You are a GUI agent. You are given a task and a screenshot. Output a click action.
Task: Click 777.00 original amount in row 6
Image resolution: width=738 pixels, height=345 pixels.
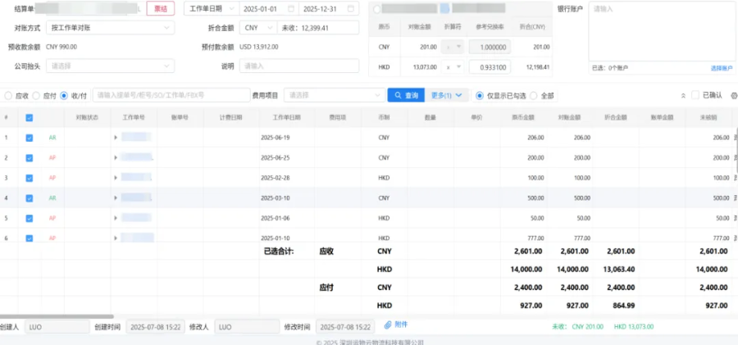[x=536, y=238]
